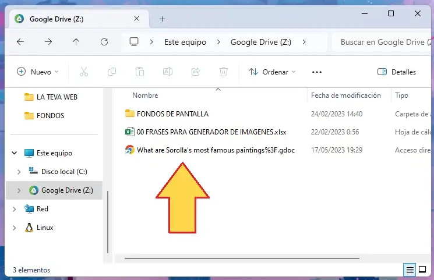The width and height of the screenshot is (434, 280).
Task: Select Linux in navigation pane
Action: (x=45, y=228)
